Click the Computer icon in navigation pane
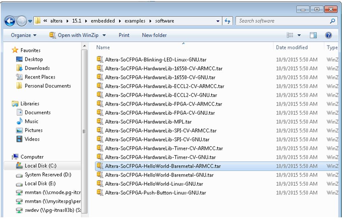 [x=15, y=156]
